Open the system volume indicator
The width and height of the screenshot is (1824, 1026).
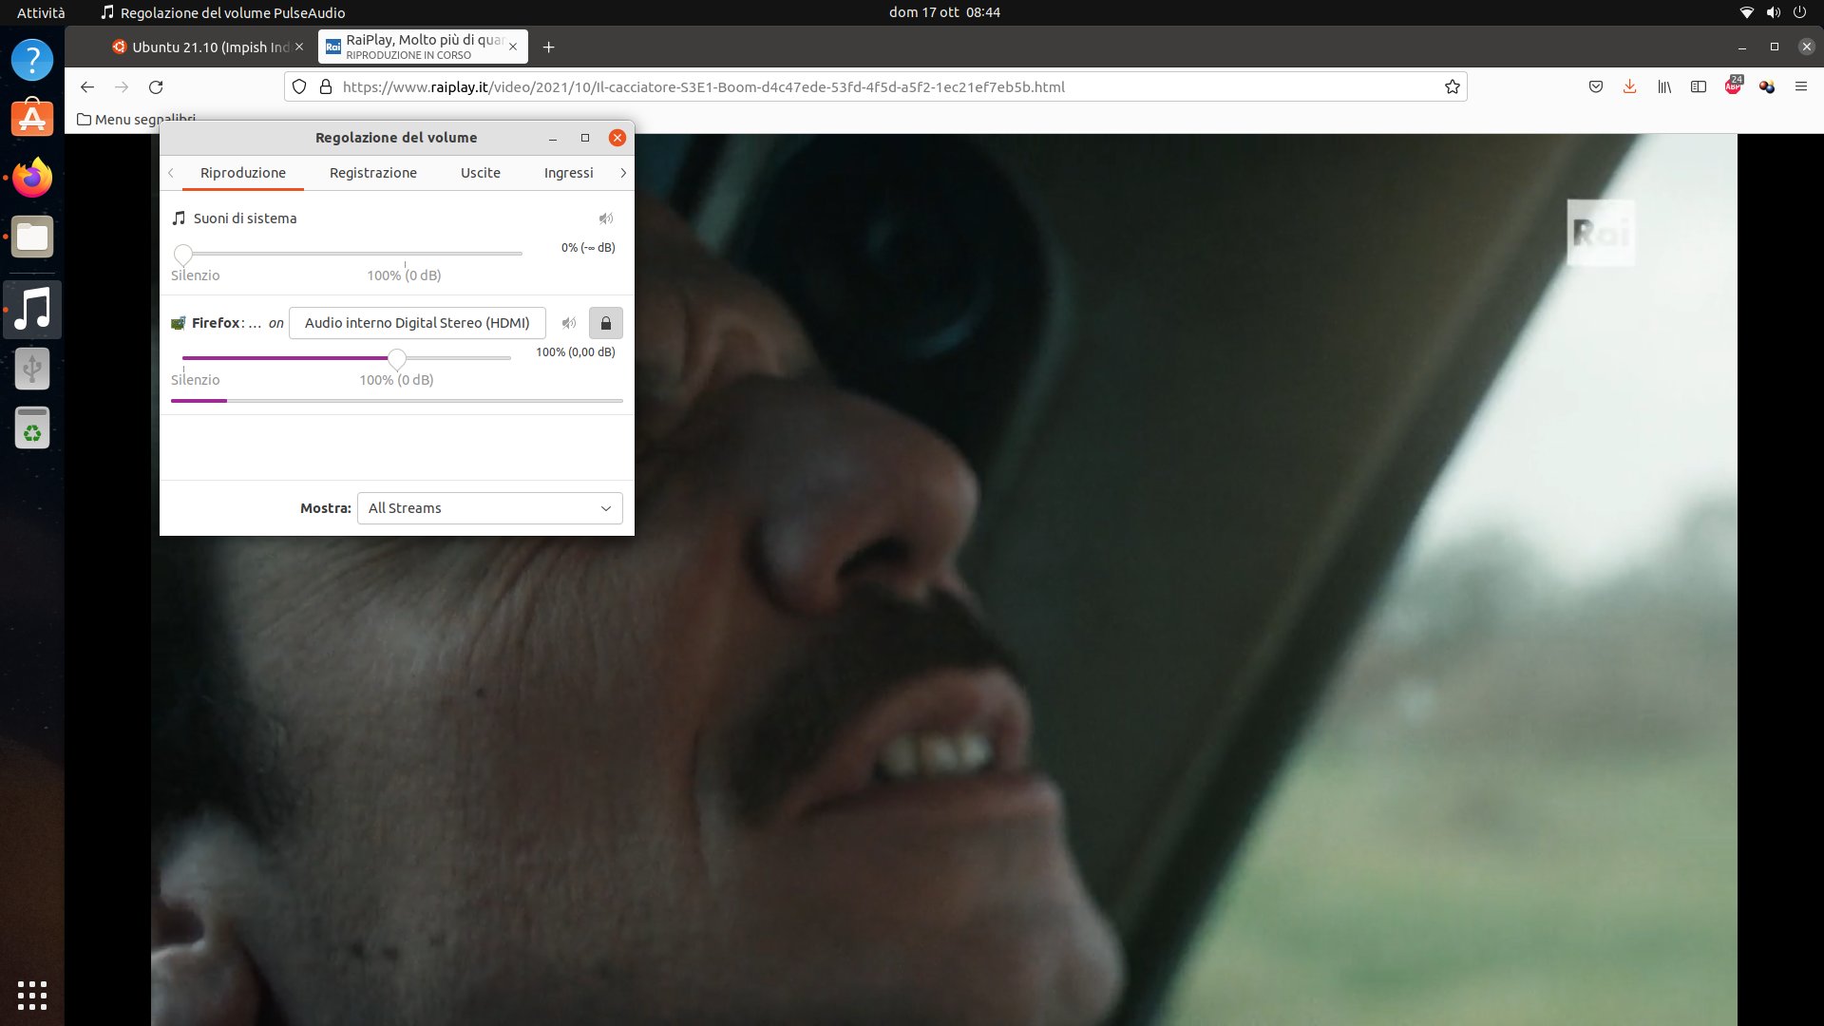(1773, 12)
